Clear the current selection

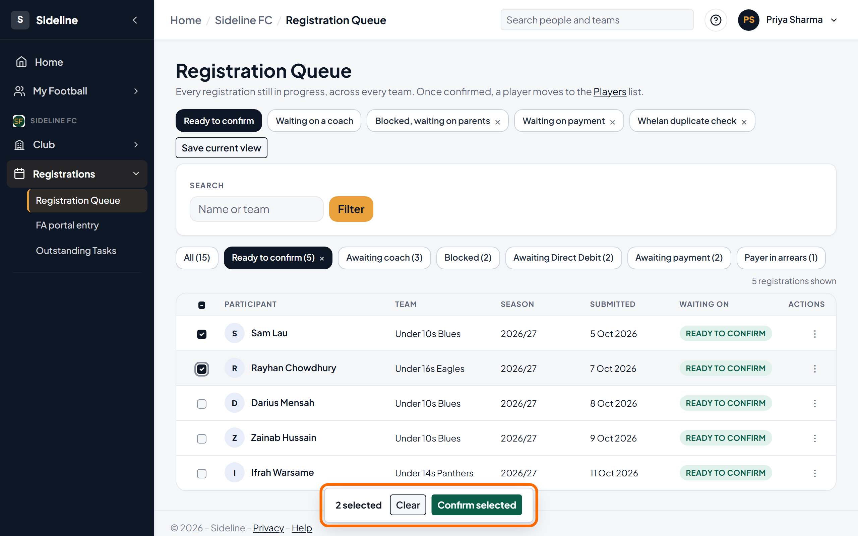408,505
